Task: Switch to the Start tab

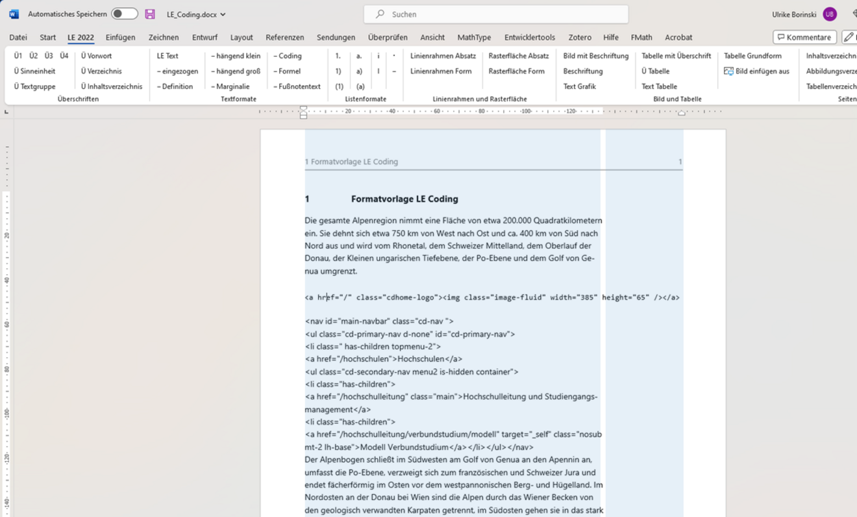Action: 47,38
